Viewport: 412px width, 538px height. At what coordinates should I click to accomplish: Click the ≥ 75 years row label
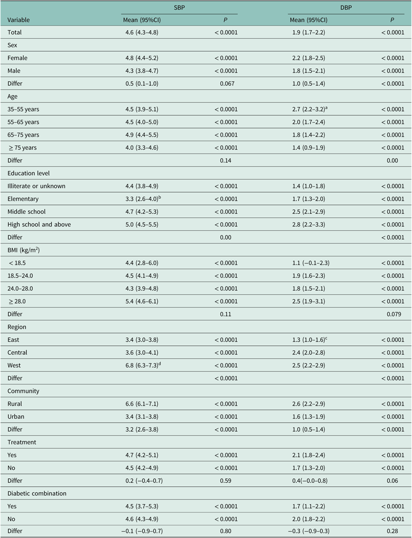pyautogui.click(x=22, y=148)
